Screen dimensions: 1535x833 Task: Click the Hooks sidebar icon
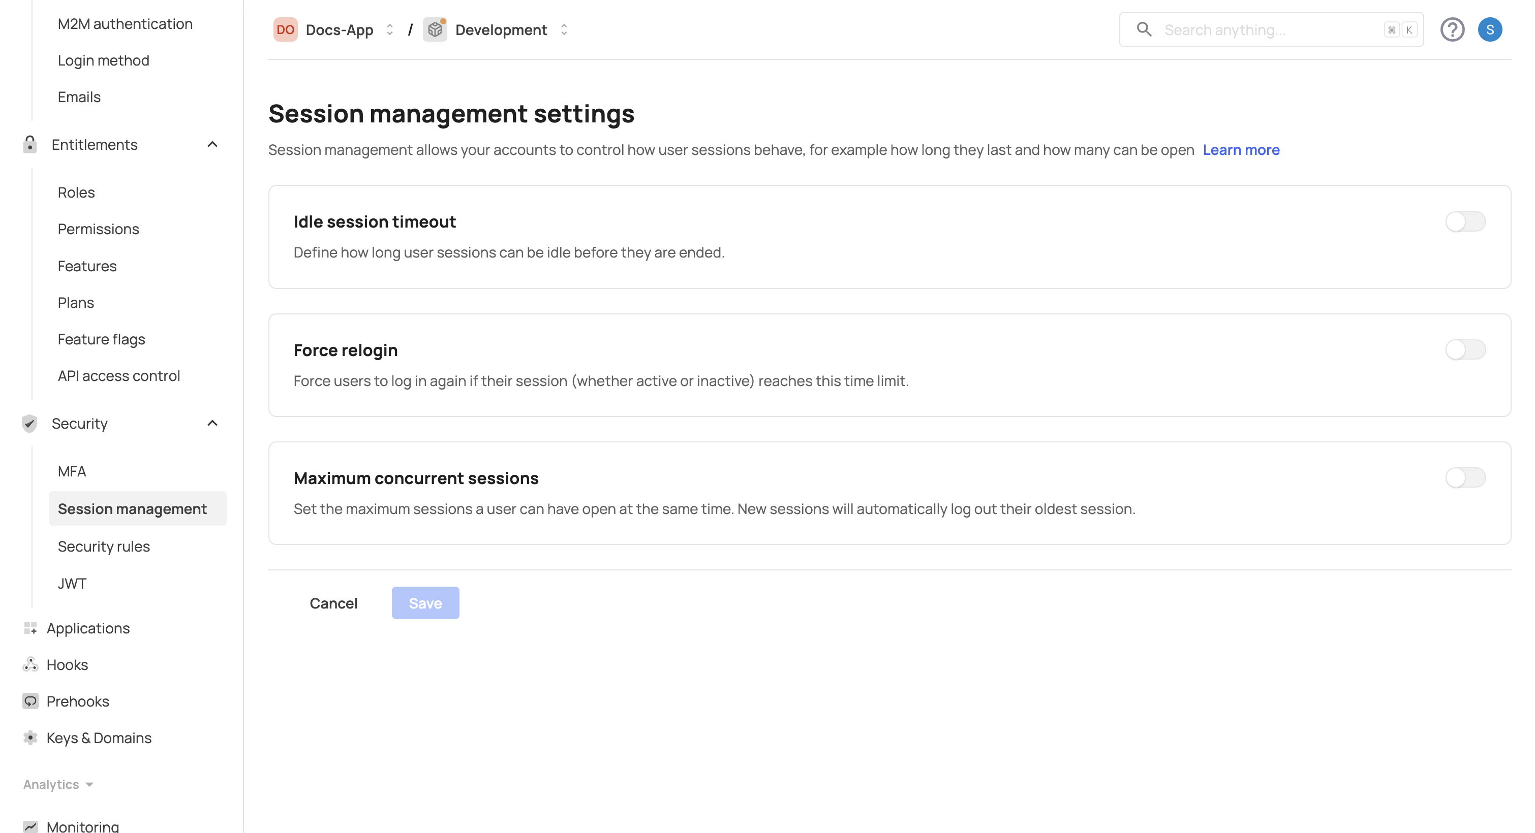click(30, 664)
